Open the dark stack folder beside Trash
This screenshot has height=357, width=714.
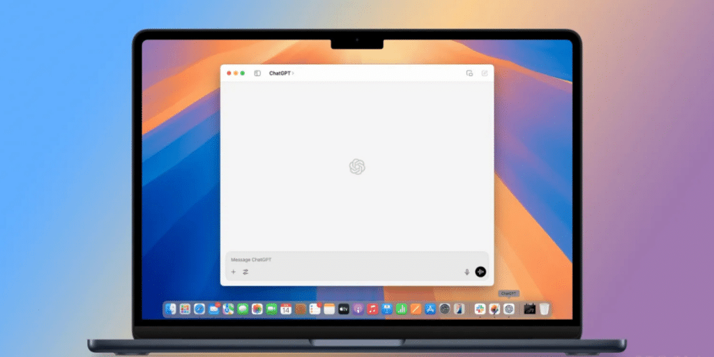[530, 309]
